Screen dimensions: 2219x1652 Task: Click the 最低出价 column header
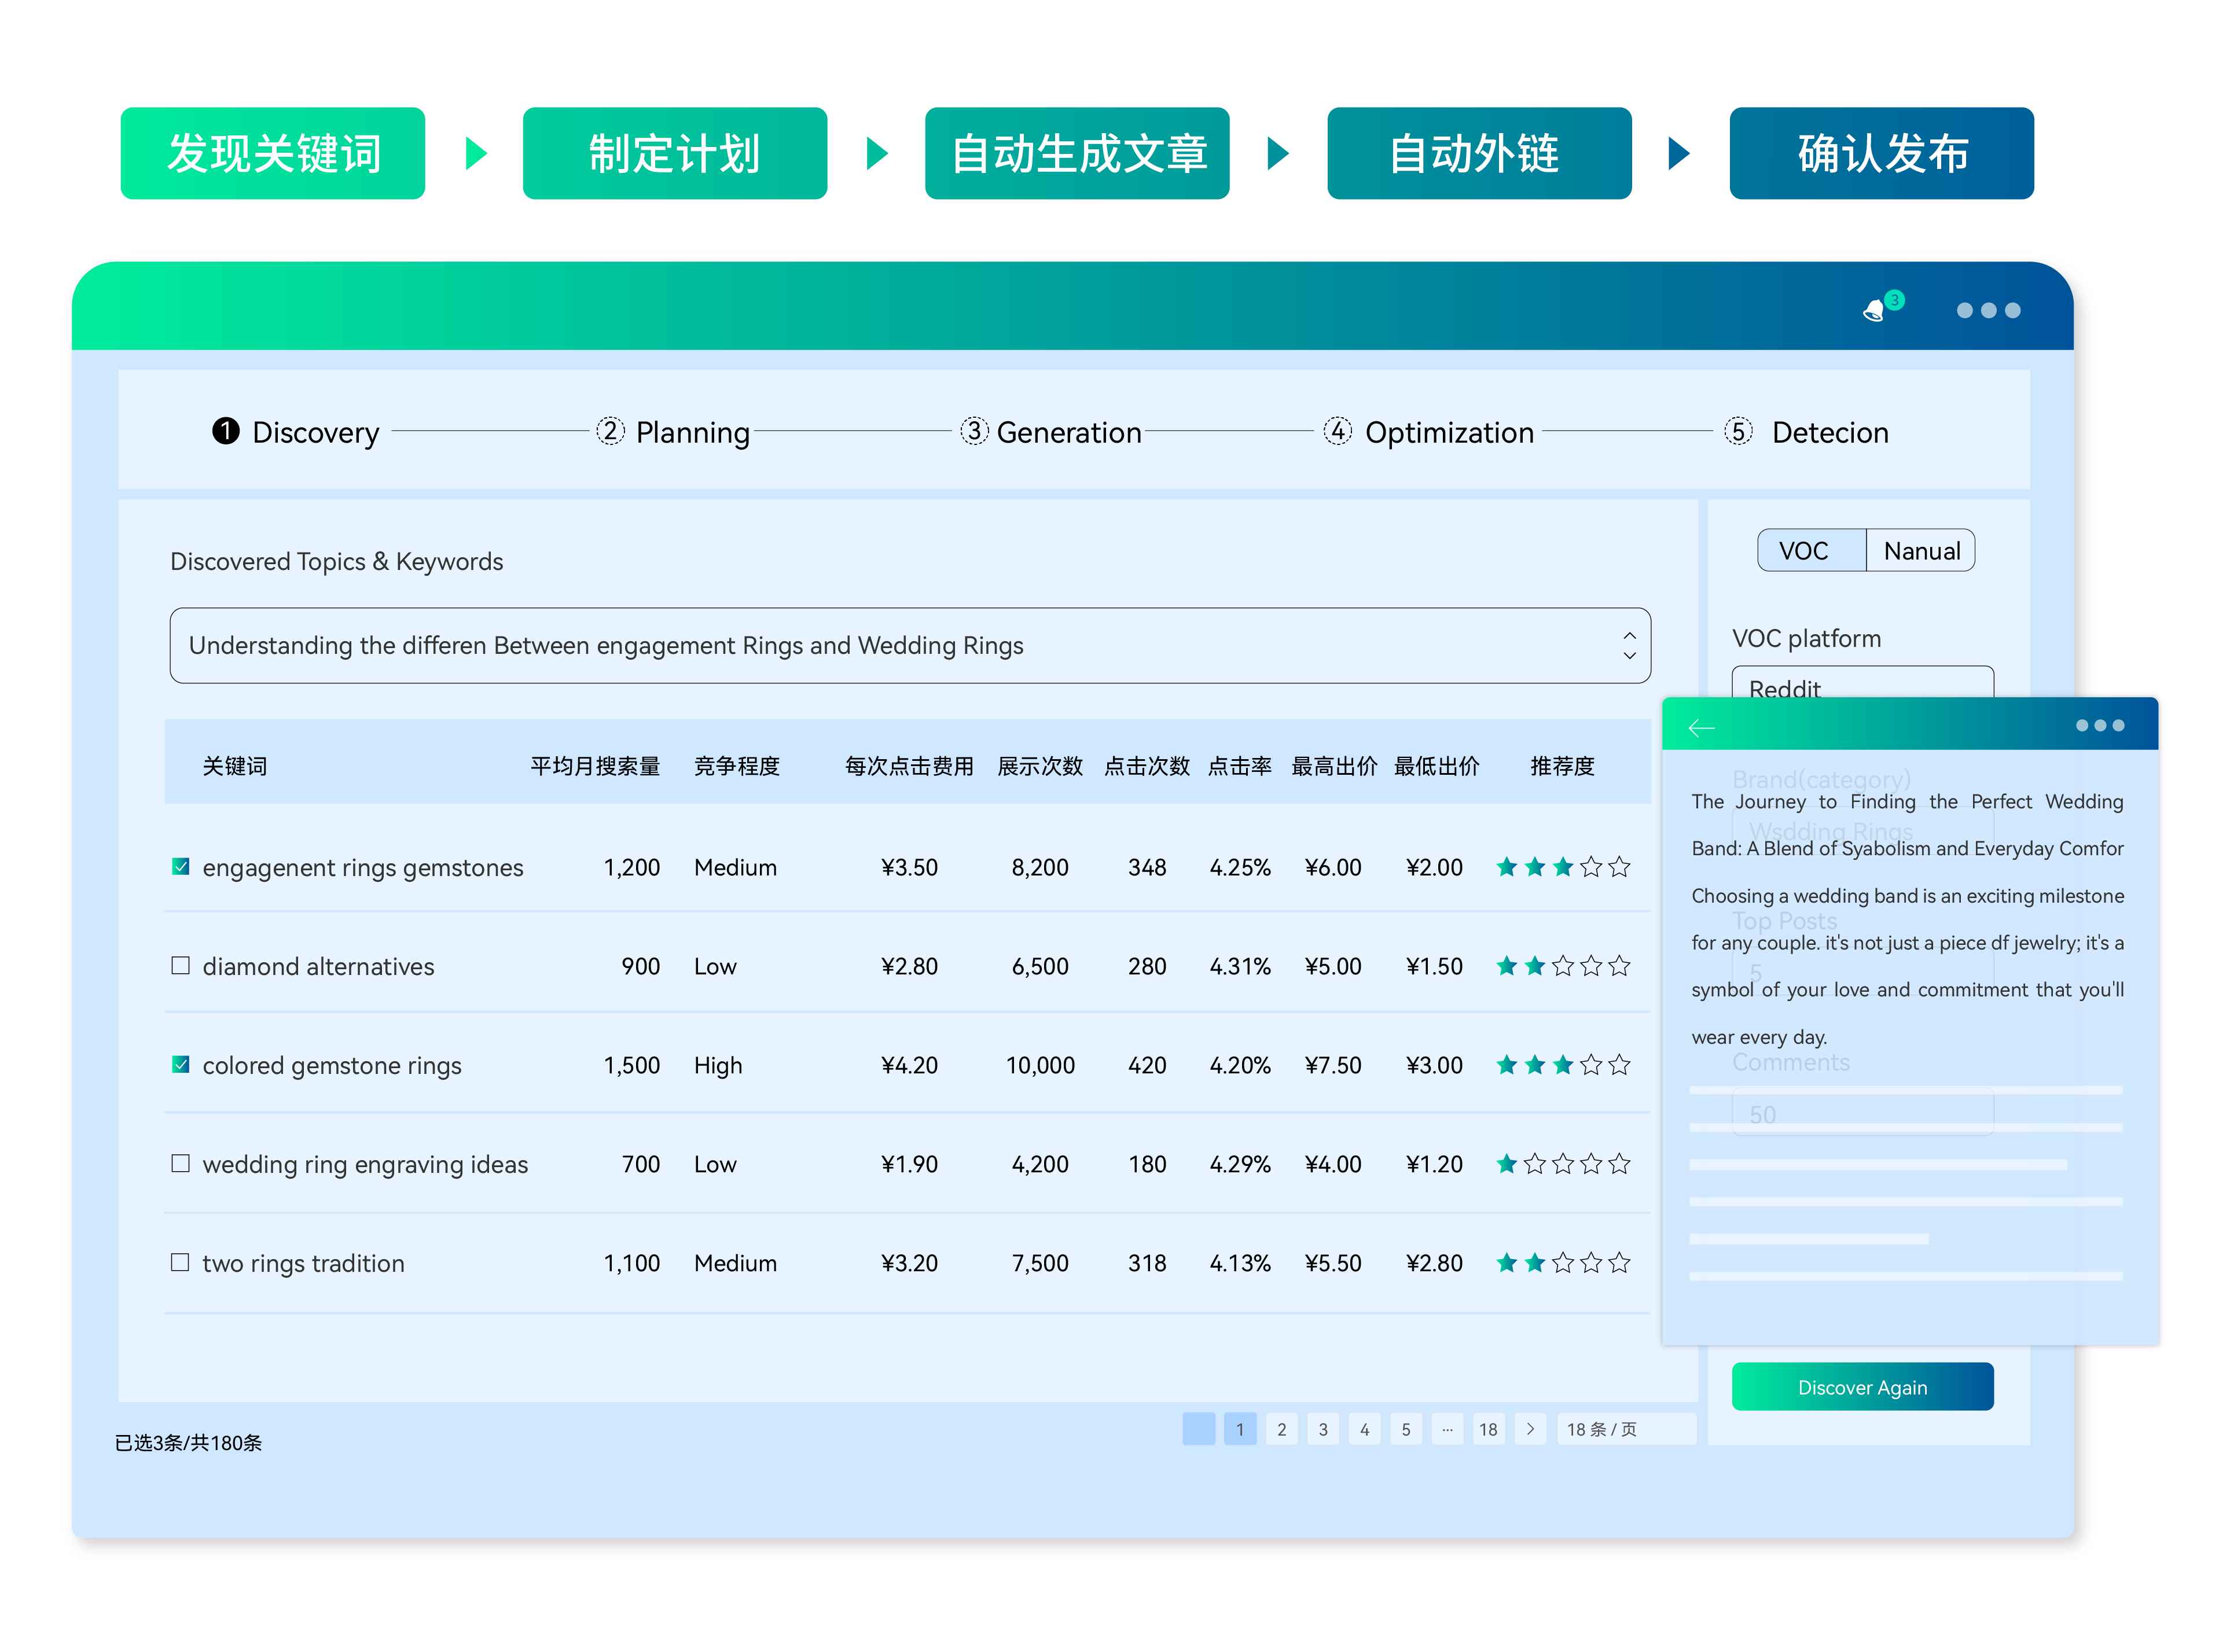pos(1436,766)
